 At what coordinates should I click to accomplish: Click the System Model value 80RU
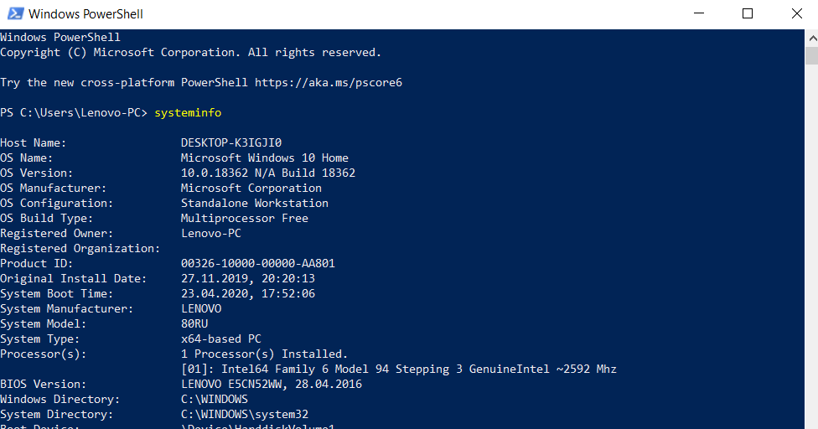pyautogui.click(x=194, y=323)
